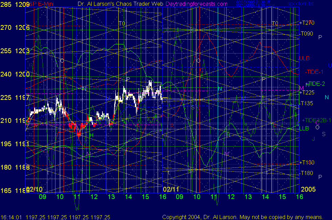Screen dimensions: 332x220
Task: Click the 21:30 UT timestamp line
Action: pos(253,2)
